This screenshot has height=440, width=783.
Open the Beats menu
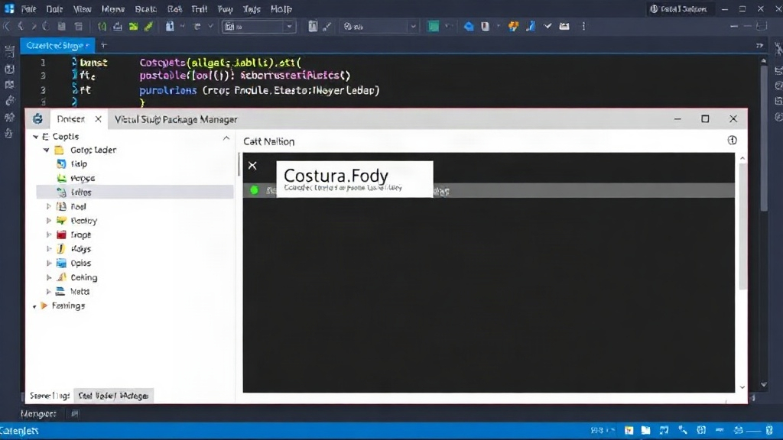pyautogui.click(x=145, y=9)
